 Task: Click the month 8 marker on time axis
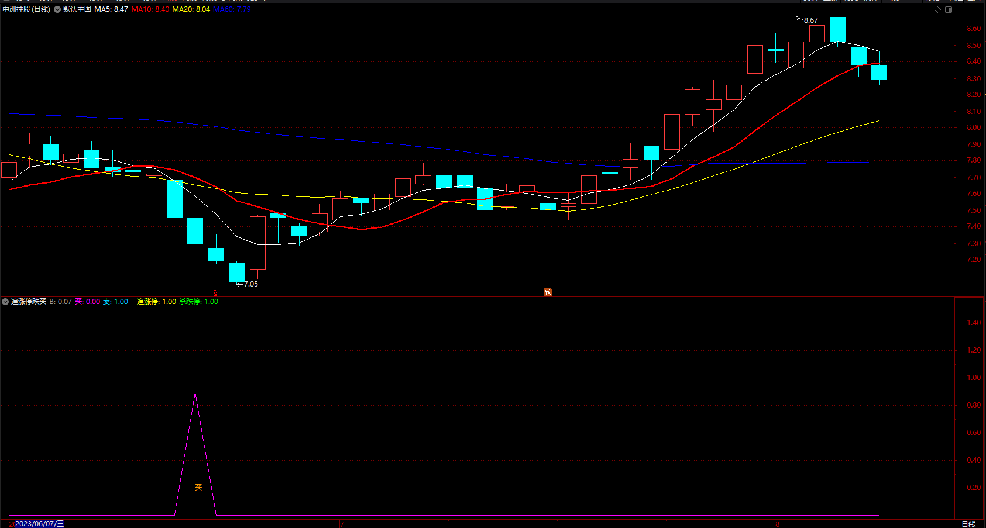pos(777,524)
